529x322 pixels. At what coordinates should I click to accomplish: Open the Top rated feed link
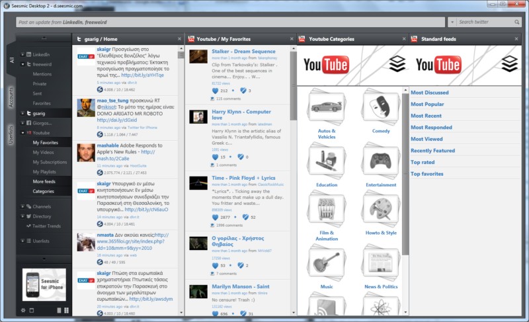(423, 162)
